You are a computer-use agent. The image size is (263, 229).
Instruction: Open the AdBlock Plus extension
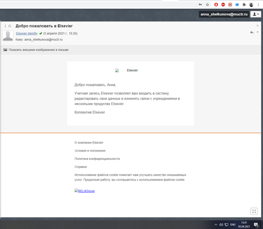[223, 5]
